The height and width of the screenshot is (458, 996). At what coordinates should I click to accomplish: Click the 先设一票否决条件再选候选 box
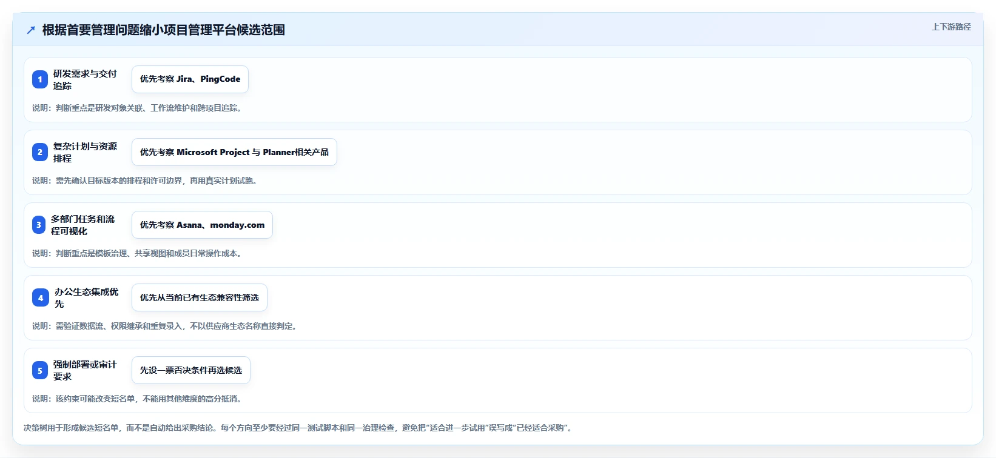[191, 370]
